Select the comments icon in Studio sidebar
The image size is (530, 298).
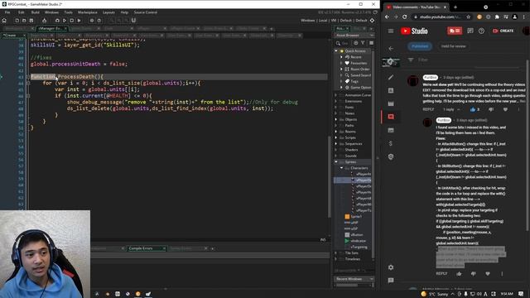click(x=391, y=117)
